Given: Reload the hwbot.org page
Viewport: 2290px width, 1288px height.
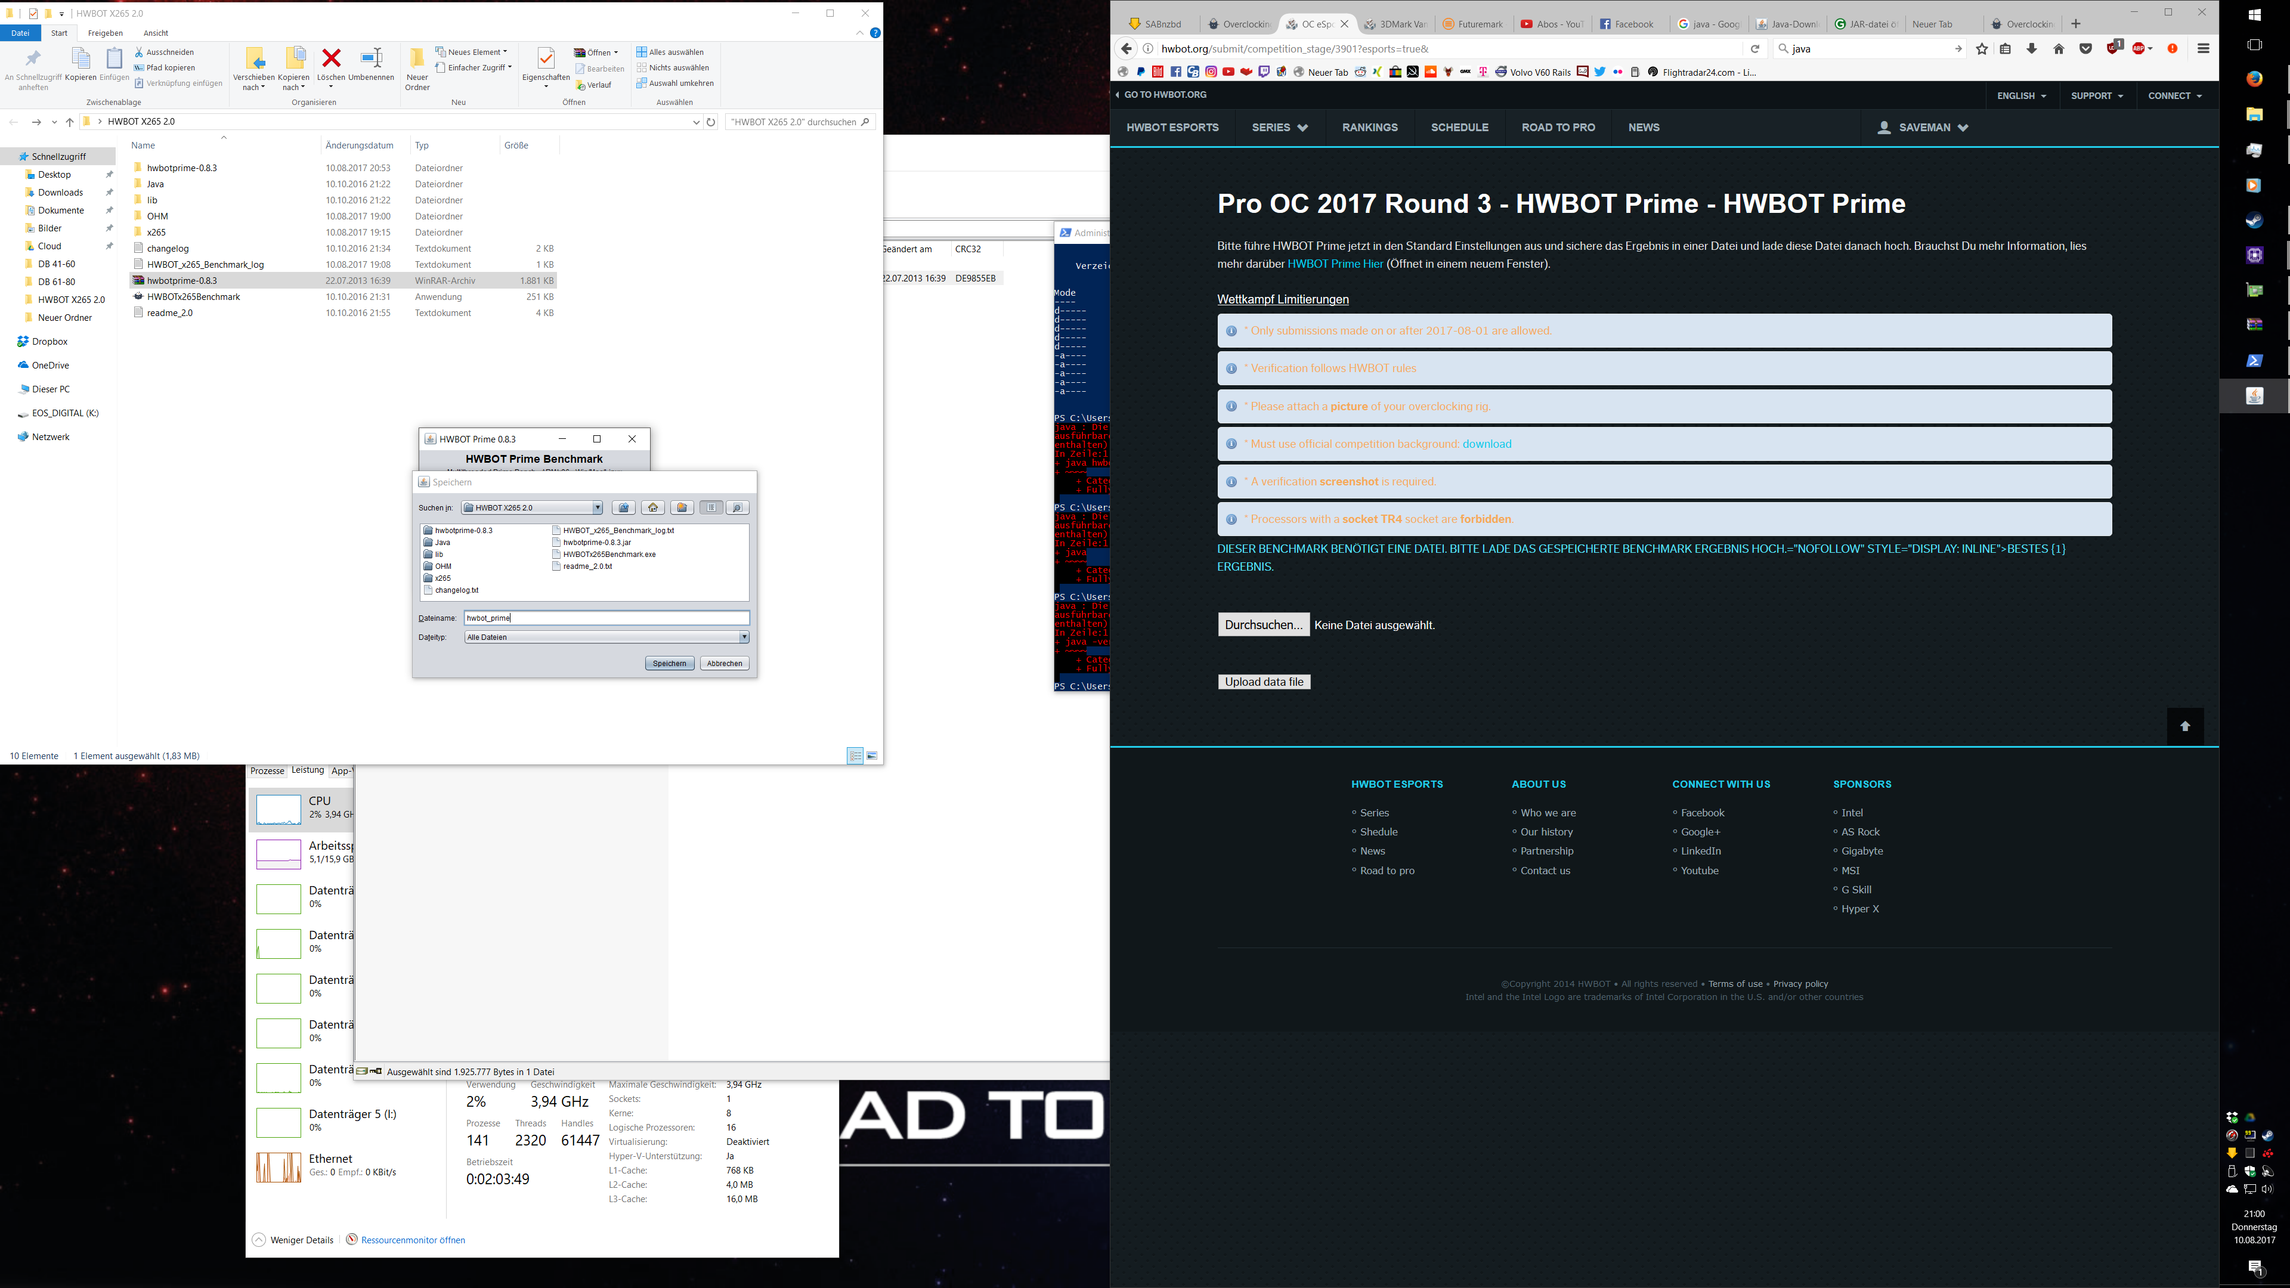Looking at the screenshot, I should [x=1755, y=49].
